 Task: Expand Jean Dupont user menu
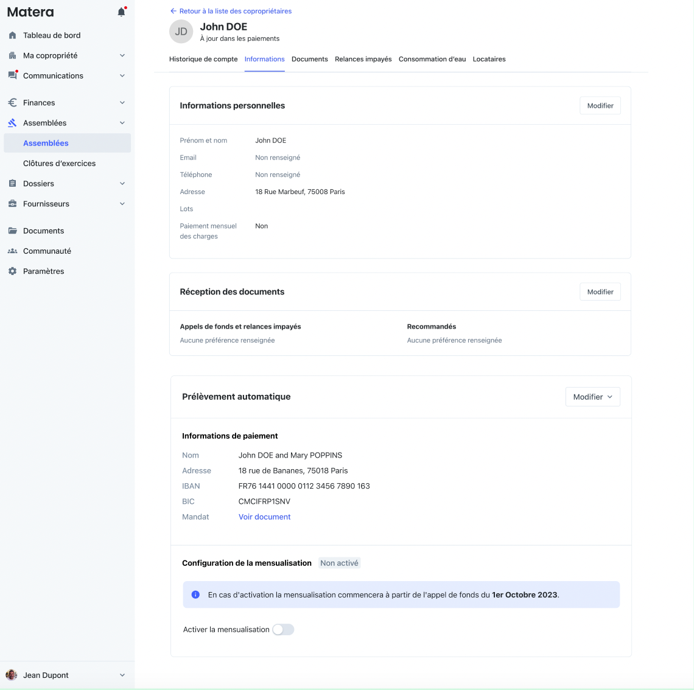click(122, 675)
